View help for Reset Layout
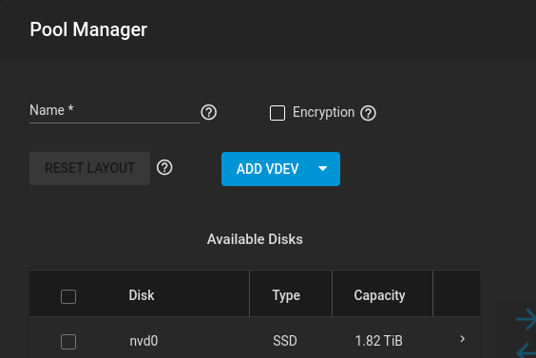This screenshot has width=536, height=358. pos(164,168)
